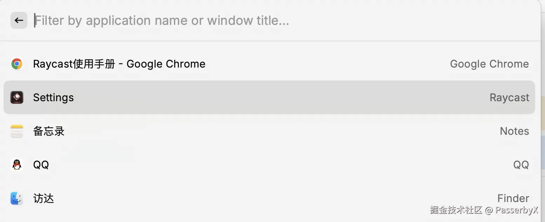Click the QQ penguin icon
The height and width of the screenshot is (222, 545).
(17, 165)
